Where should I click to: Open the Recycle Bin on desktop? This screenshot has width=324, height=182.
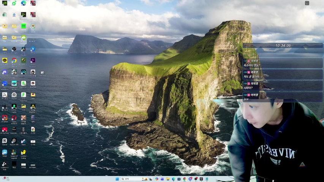24,129
